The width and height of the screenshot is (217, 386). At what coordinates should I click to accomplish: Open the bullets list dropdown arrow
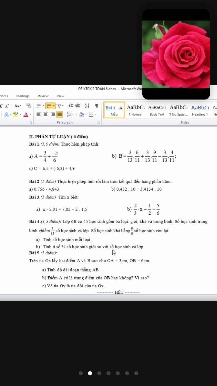coord(43,106)
